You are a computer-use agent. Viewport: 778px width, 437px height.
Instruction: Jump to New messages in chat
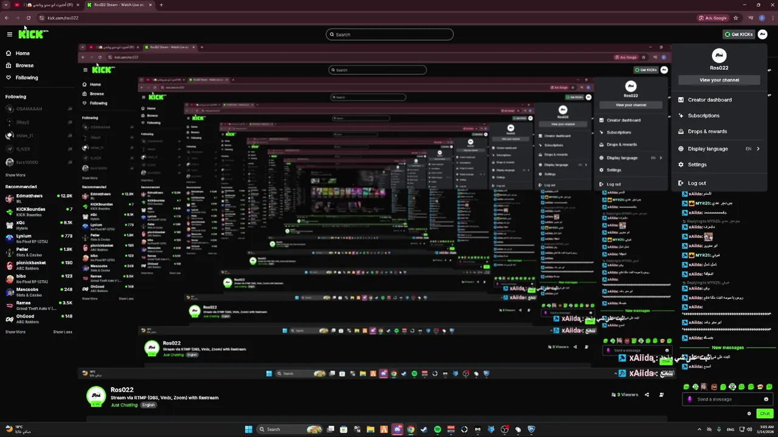click(728, 348)
